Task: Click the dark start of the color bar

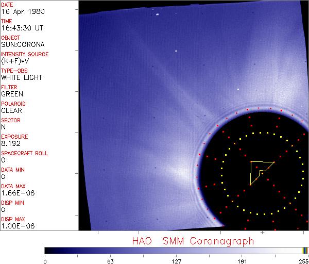Action: click(48, 250)
